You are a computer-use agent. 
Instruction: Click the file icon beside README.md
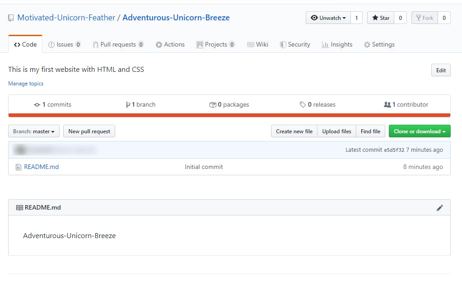point(18,167)
